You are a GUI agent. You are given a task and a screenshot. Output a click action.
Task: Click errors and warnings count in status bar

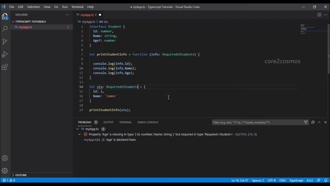coord(9,180)
